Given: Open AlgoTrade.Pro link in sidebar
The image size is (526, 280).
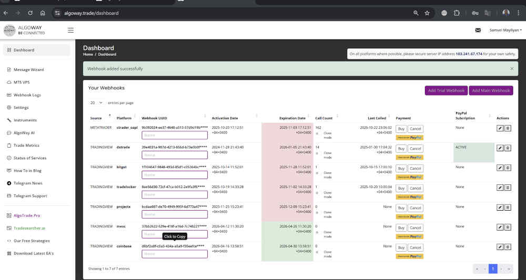Looking at the screenshot, I should coord(24,215).
